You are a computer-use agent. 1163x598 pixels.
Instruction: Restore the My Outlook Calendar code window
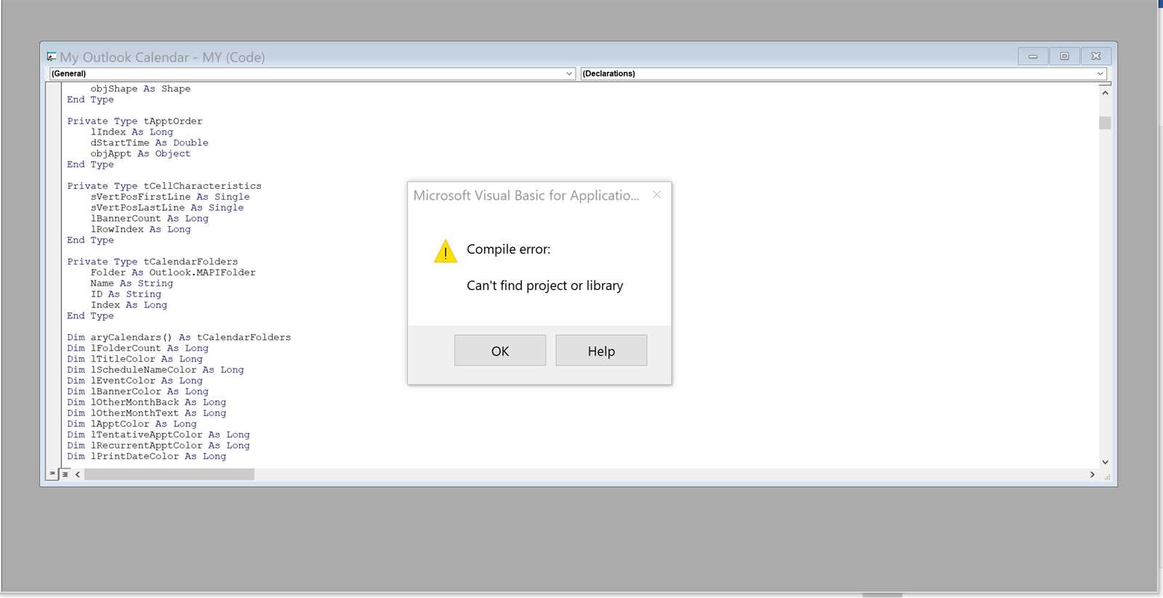(x=1064, y=56)
